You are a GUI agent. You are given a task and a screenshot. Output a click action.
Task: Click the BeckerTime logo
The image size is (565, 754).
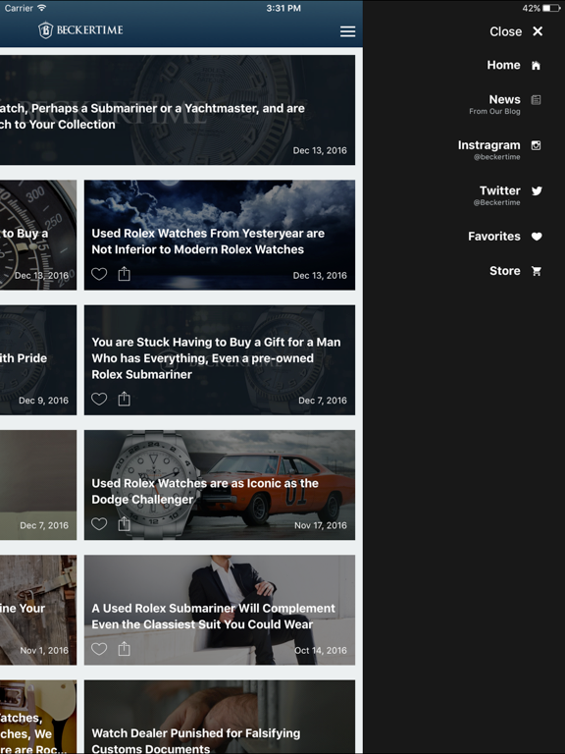click(80, 30)
